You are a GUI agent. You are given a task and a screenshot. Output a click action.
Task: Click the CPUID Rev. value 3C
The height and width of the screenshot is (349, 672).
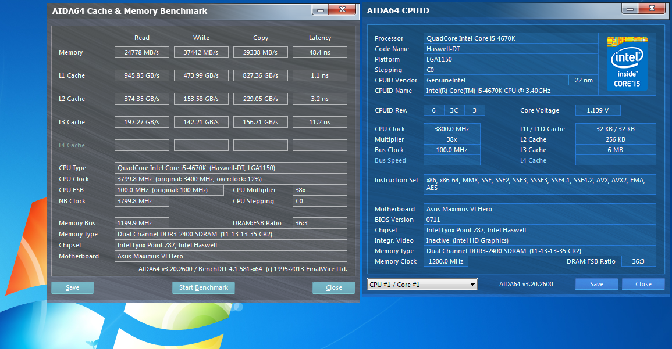click(454, 110)
